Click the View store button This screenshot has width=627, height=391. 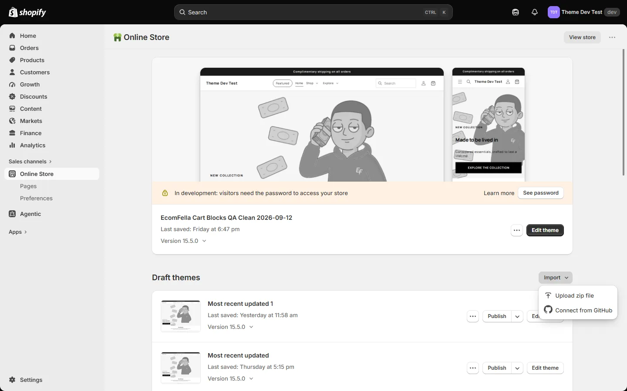582,37
